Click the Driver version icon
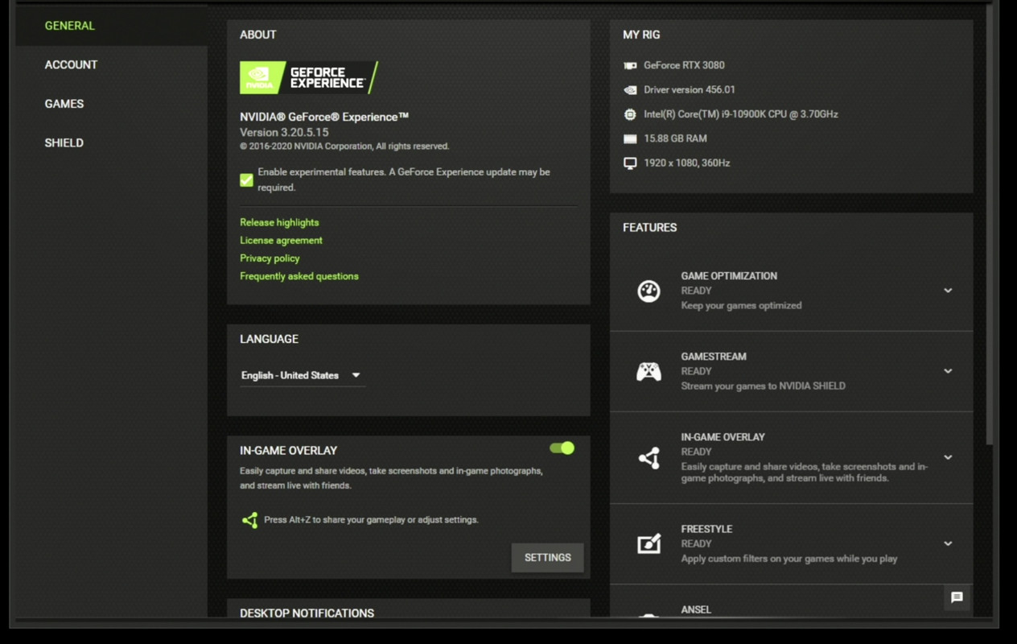This screenshot has width=1017, height=644. tap(630, 90)
